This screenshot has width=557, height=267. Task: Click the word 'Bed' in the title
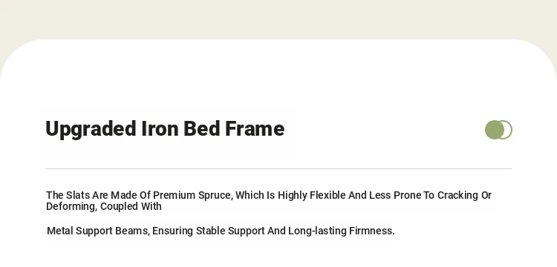[202, 129]
